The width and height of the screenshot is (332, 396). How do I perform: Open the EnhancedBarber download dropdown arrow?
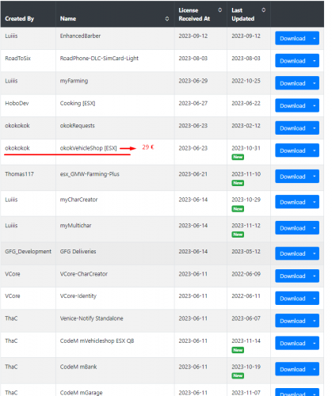[315, 38]
